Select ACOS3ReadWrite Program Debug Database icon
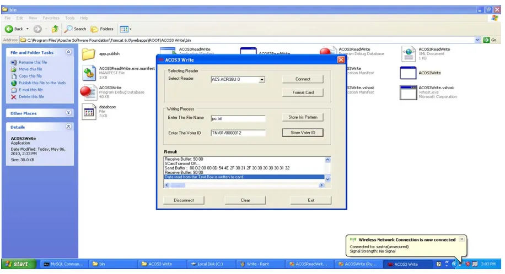The image size is (505, 274). pos(327,52)
